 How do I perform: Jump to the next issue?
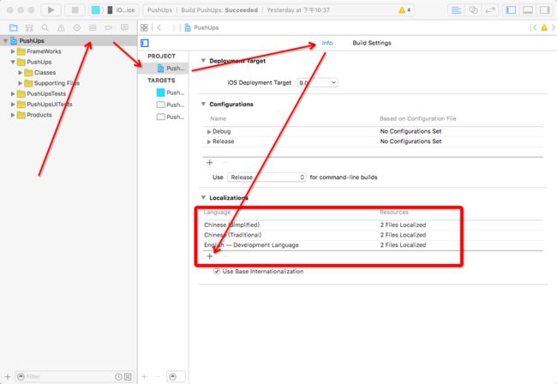pyautogui.click(x=553, y=27)
